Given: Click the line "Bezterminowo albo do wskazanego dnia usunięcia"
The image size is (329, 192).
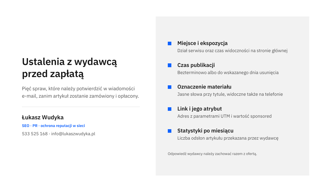Looking at the screenshot, I should (x=228, y=73).
